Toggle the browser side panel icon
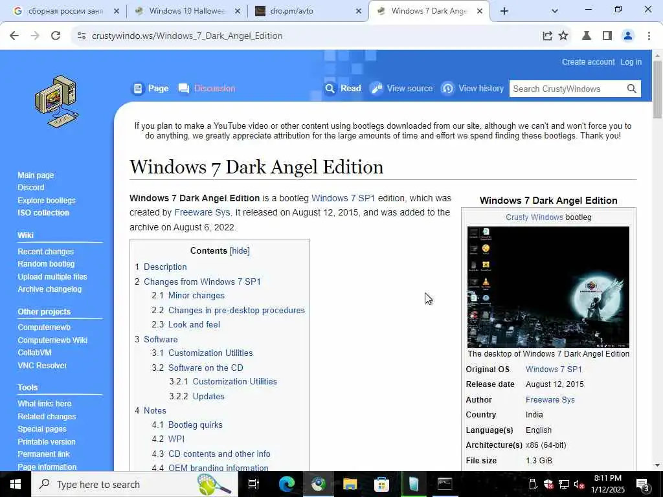 [607, 36]
